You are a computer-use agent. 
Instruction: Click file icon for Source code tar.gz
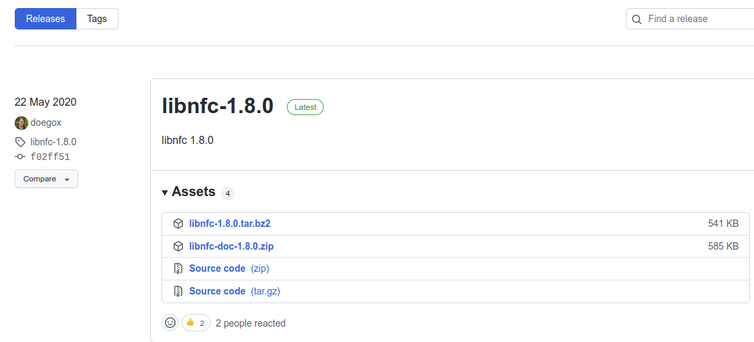click(x=178, y=291)
